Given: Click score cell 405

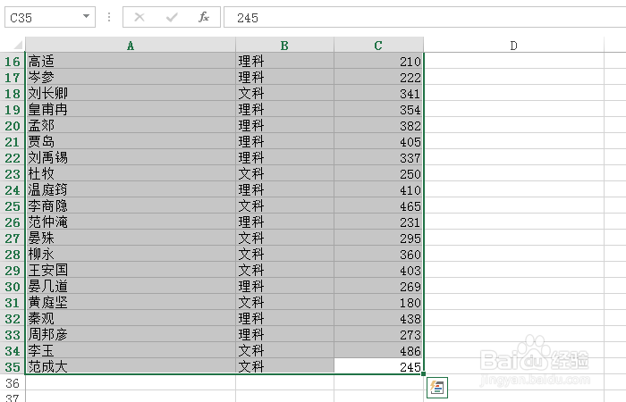Looking at the screenshot, I should coord(378,141).
